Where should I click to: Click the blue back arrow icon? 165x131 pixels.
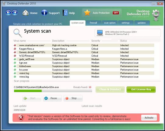[8, 13]
